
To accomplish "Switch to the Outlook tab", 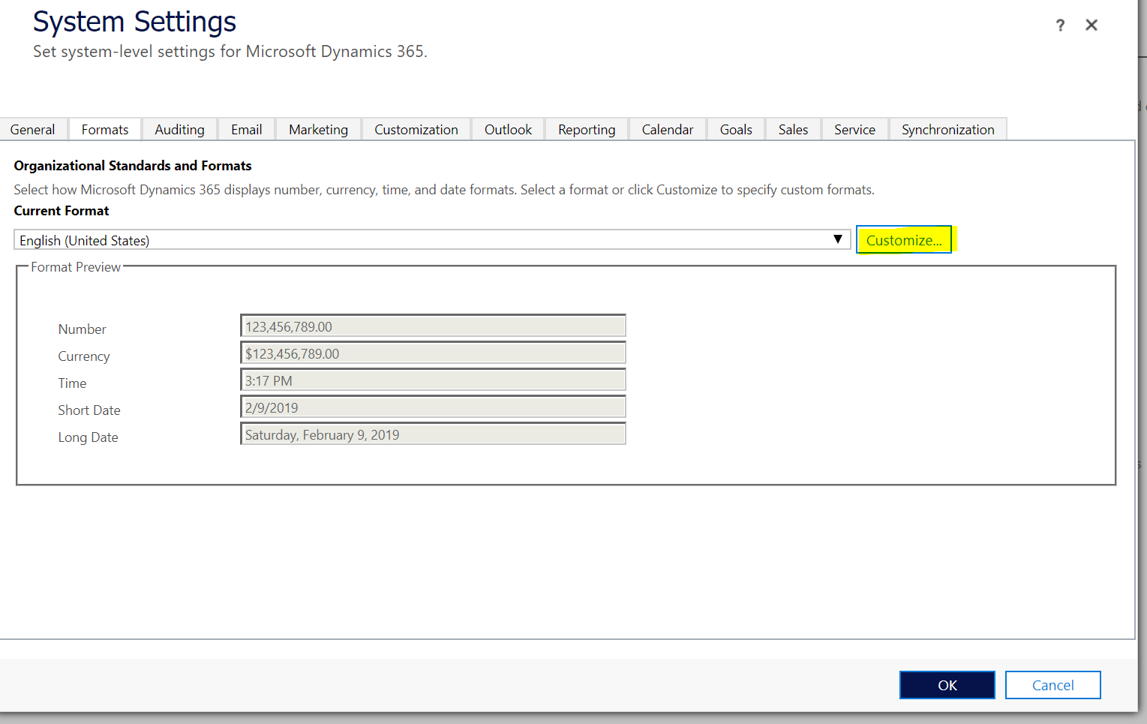I will tap(507, 129).
